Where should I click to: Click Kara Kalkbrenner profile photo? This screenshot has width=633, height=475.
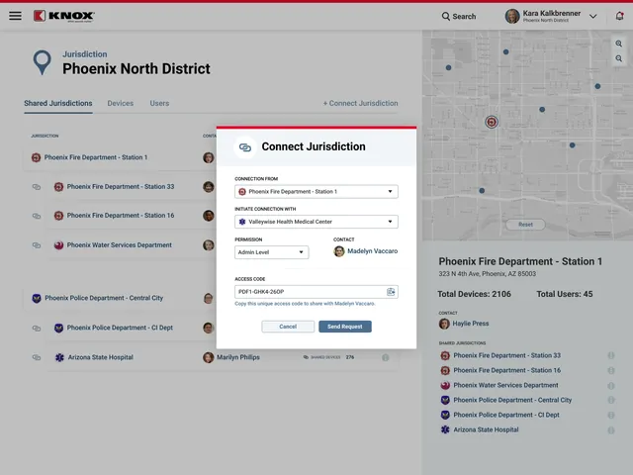pyautogui.click(x=512, y=16)
